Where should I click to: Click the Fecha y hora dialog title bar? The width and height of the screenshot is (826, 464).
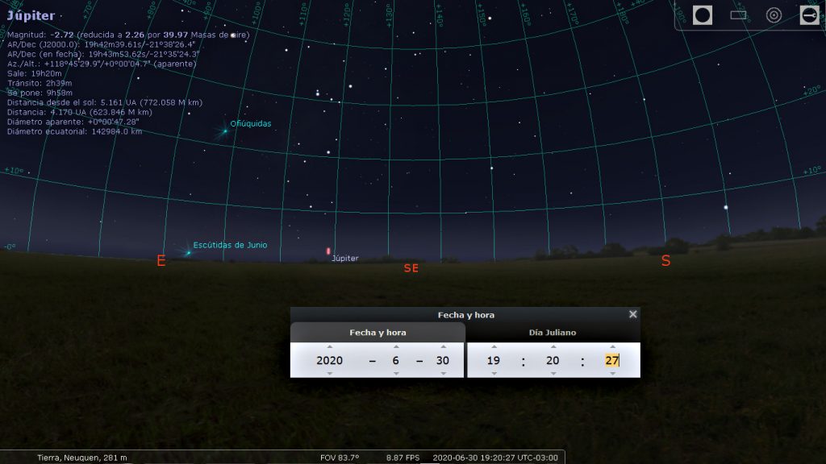pos(465,315)
